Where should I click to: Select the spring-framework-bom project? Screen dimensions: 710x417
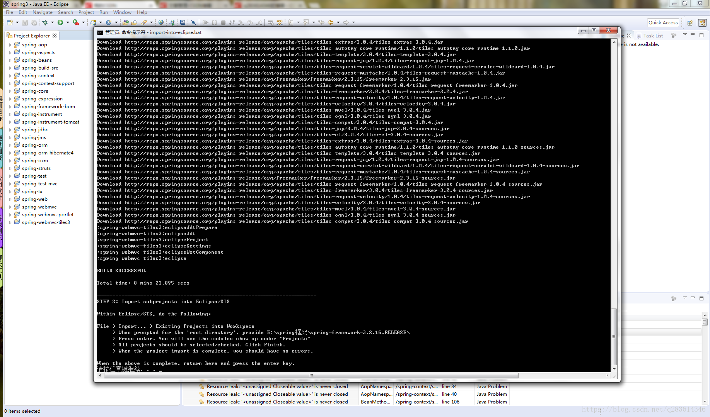click(48, 107)
